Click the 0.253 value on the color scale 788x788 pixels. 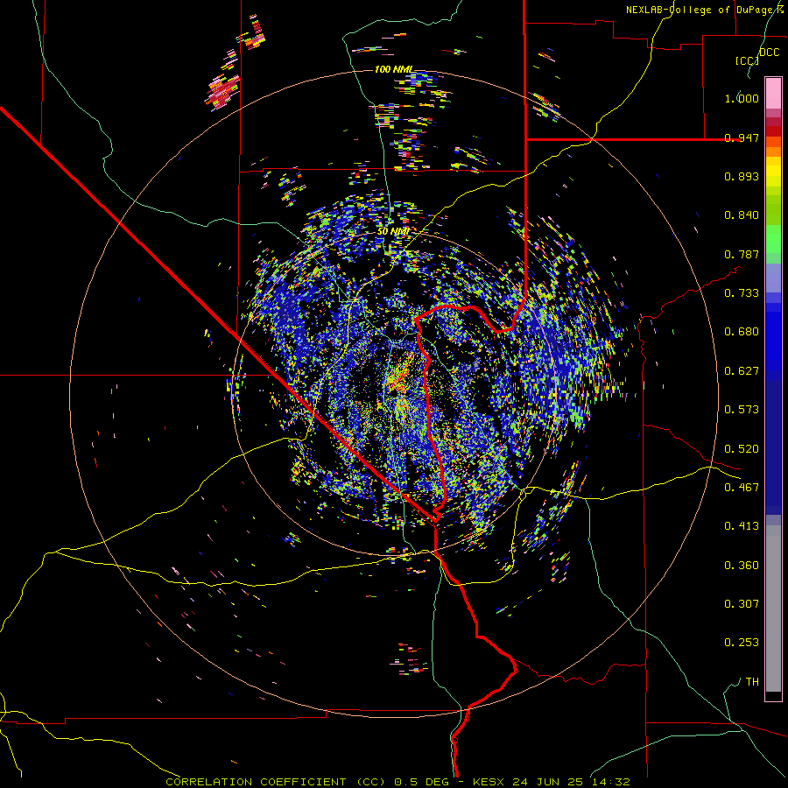coord(742,643)
